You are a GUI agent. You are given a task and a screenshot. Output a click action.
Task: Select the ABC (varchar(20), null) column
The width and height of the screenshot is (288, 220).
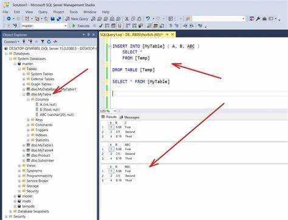click(57, 115)
